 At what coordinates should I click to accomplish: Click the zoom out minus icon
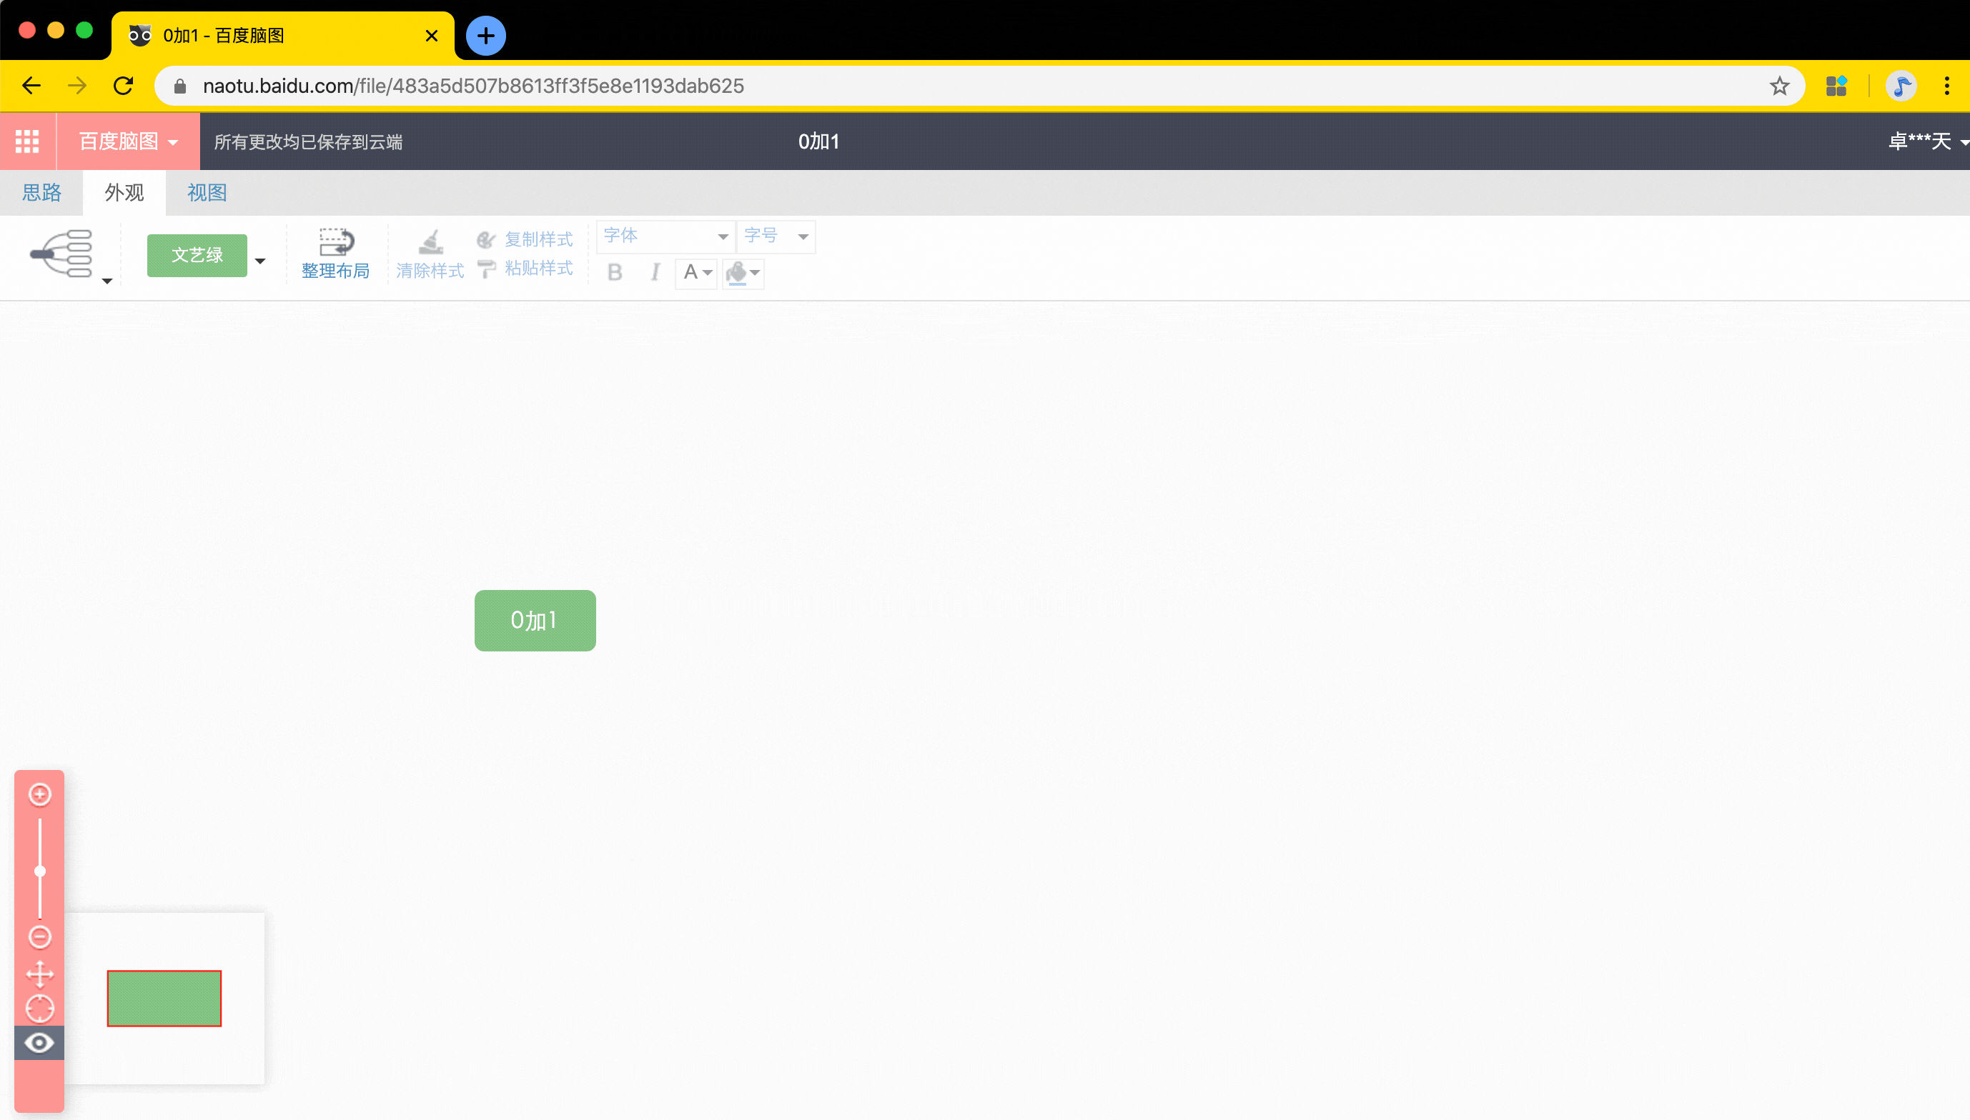point(40,936)
